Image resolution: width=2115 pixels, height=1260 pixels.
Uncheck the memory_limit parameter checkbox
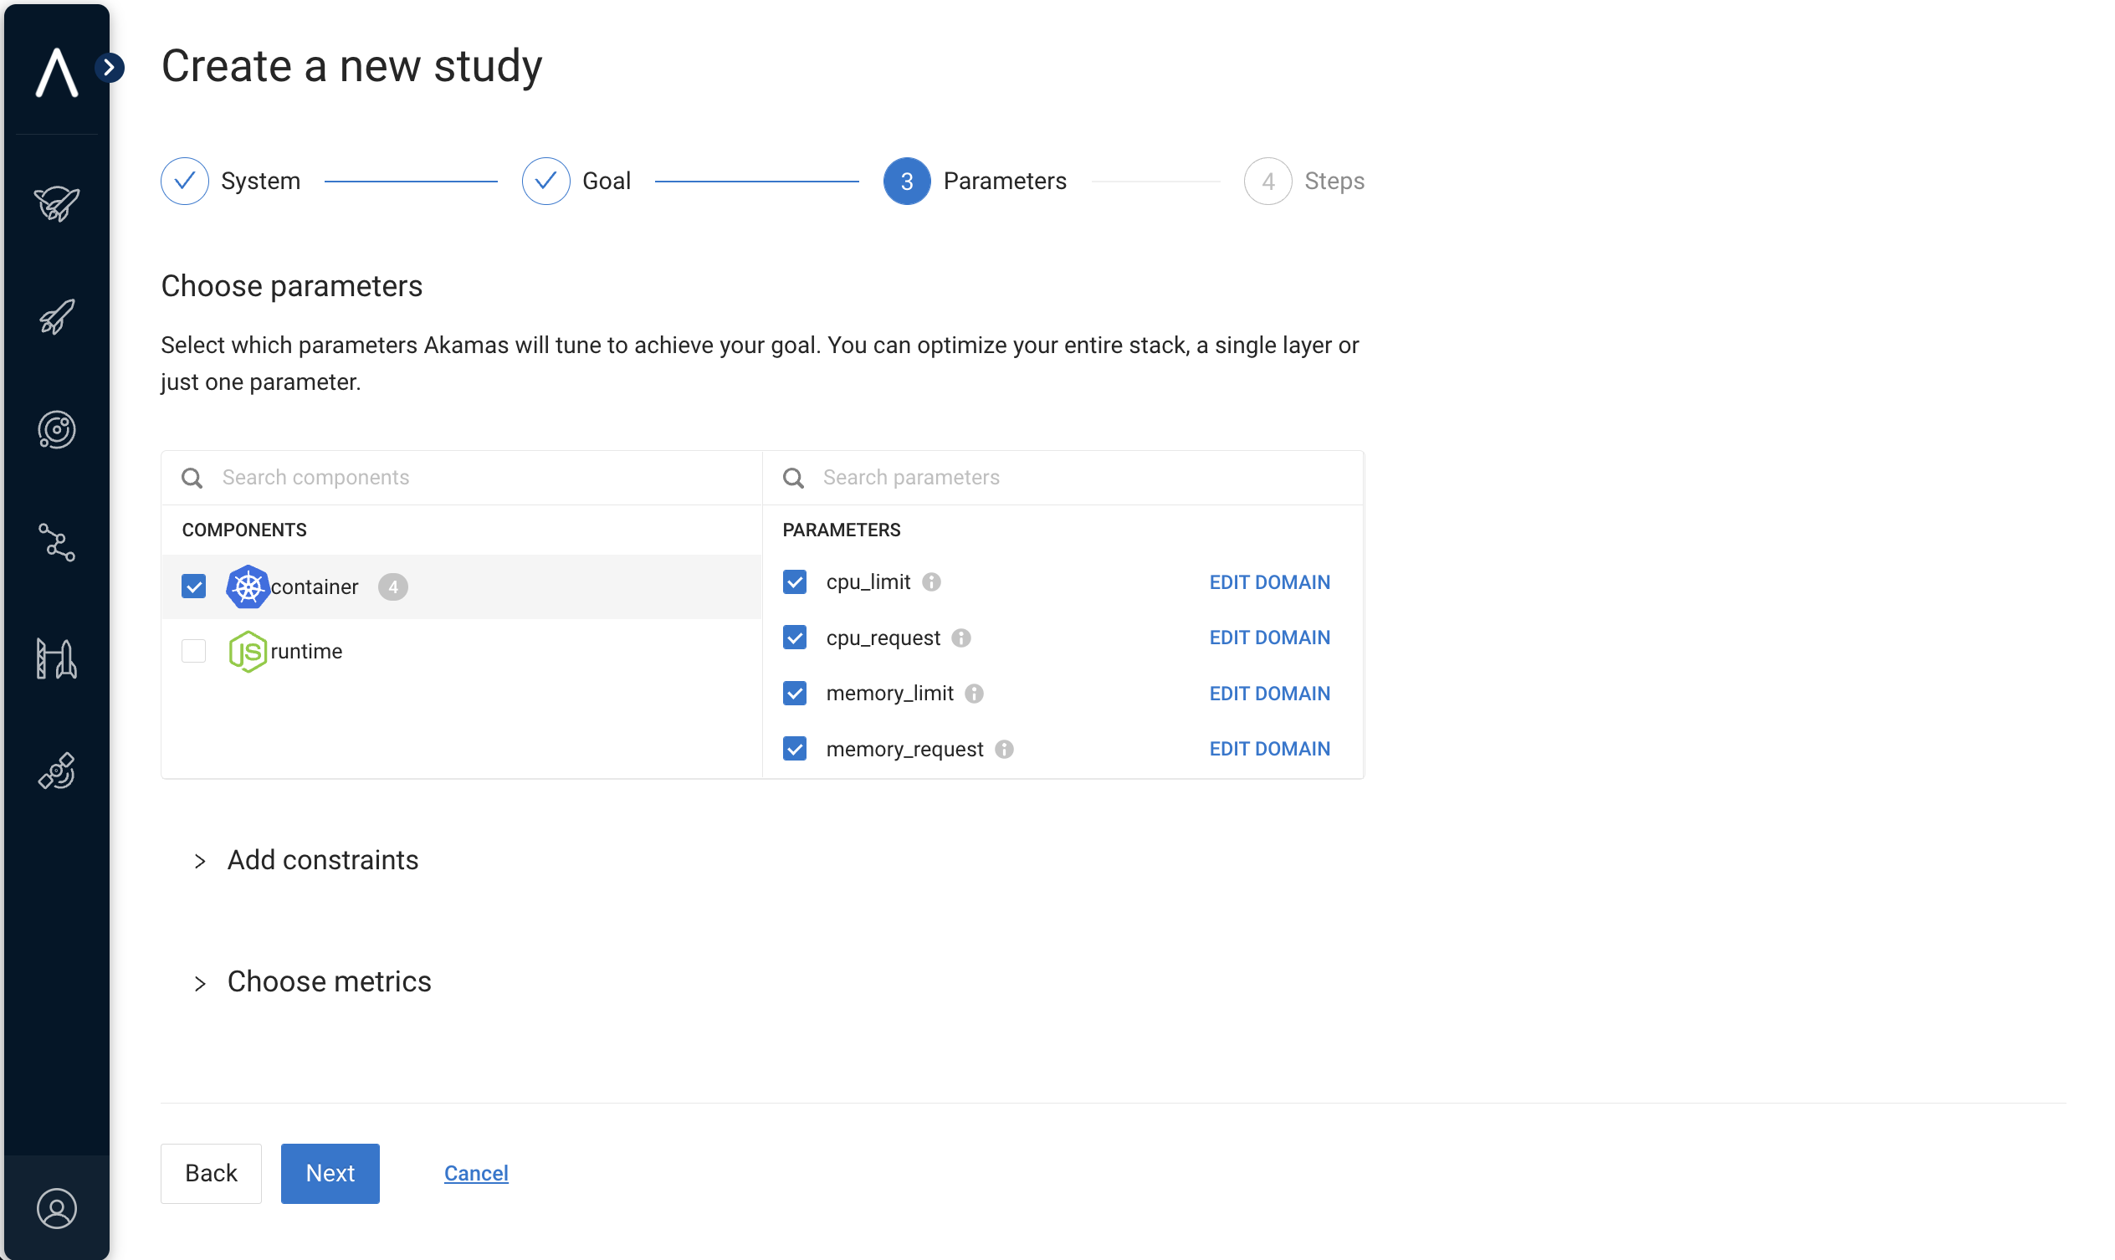pyautogui.click(x=795, y=694)
